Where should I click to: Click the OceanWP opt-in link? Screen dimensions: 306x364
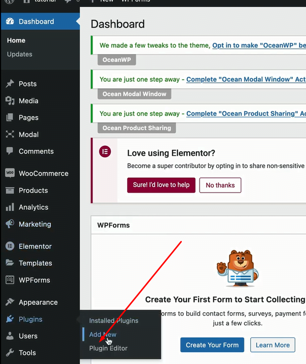tap(259, 45)
